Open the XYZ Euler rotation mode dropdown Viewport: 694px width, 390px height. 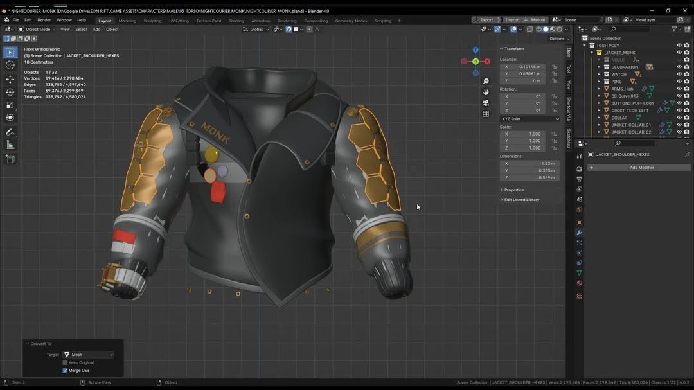click(530, 119)
